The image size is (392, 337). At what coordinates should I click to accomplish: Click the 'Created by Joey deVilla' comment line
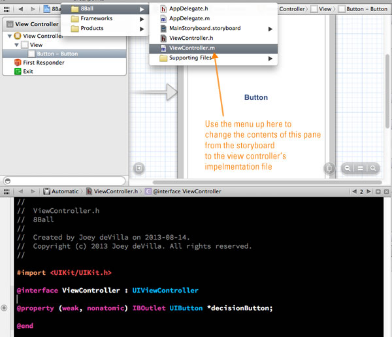[103, 237]
